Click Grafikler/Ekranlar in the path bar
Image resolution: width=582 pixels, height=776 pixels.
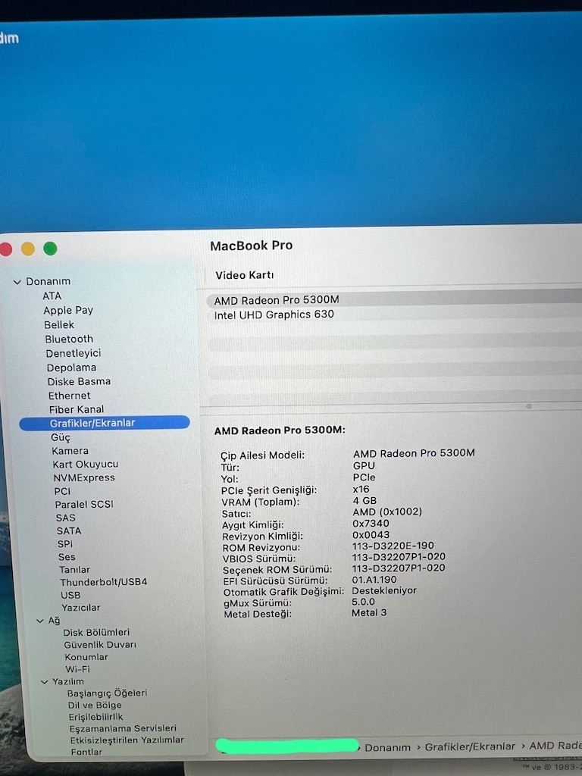470,746
